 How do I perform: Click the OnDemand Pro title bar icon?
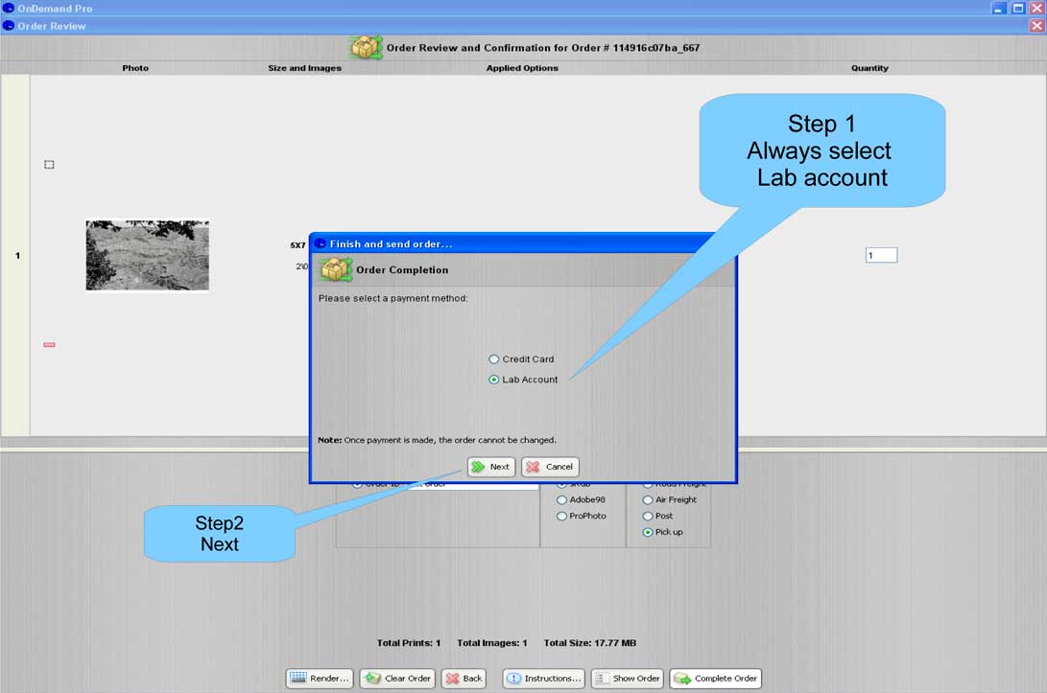click(9, 8)
